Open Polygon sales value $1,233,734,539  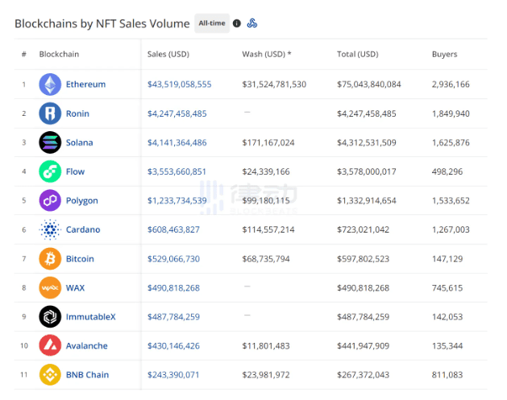(177, 200)
